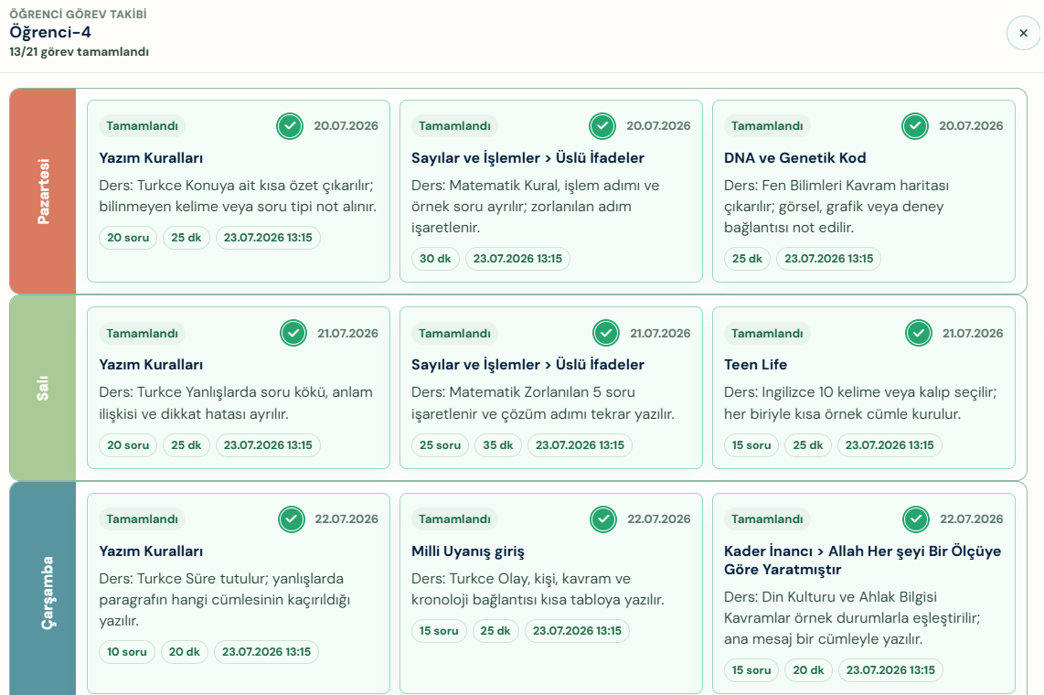The height and width of the screenshot is (695, 1044).
Task: Click the check icon on Kader İnancı task
Action: click(x=915, y=519)
